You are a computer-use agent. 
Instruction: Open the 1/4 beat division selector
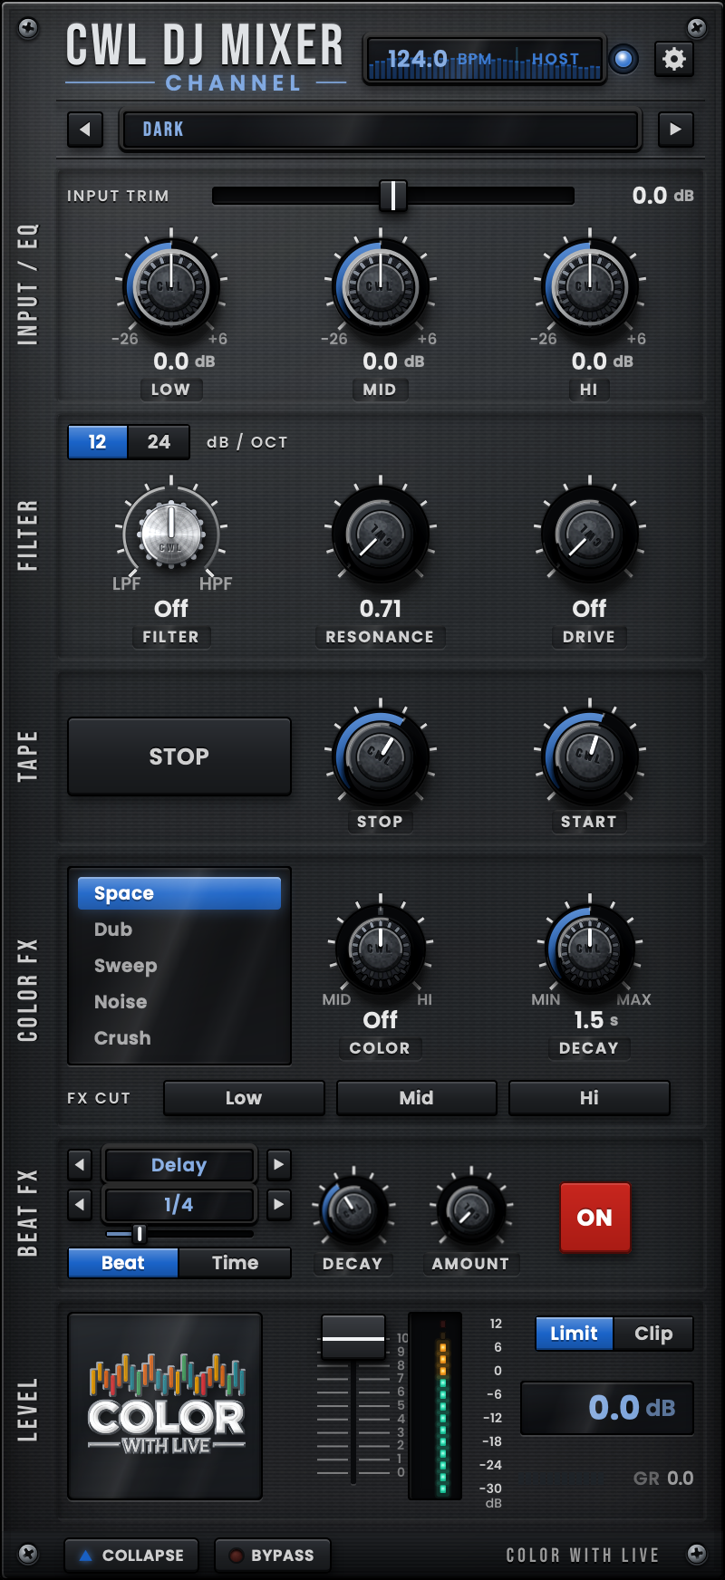[179, 1205]
